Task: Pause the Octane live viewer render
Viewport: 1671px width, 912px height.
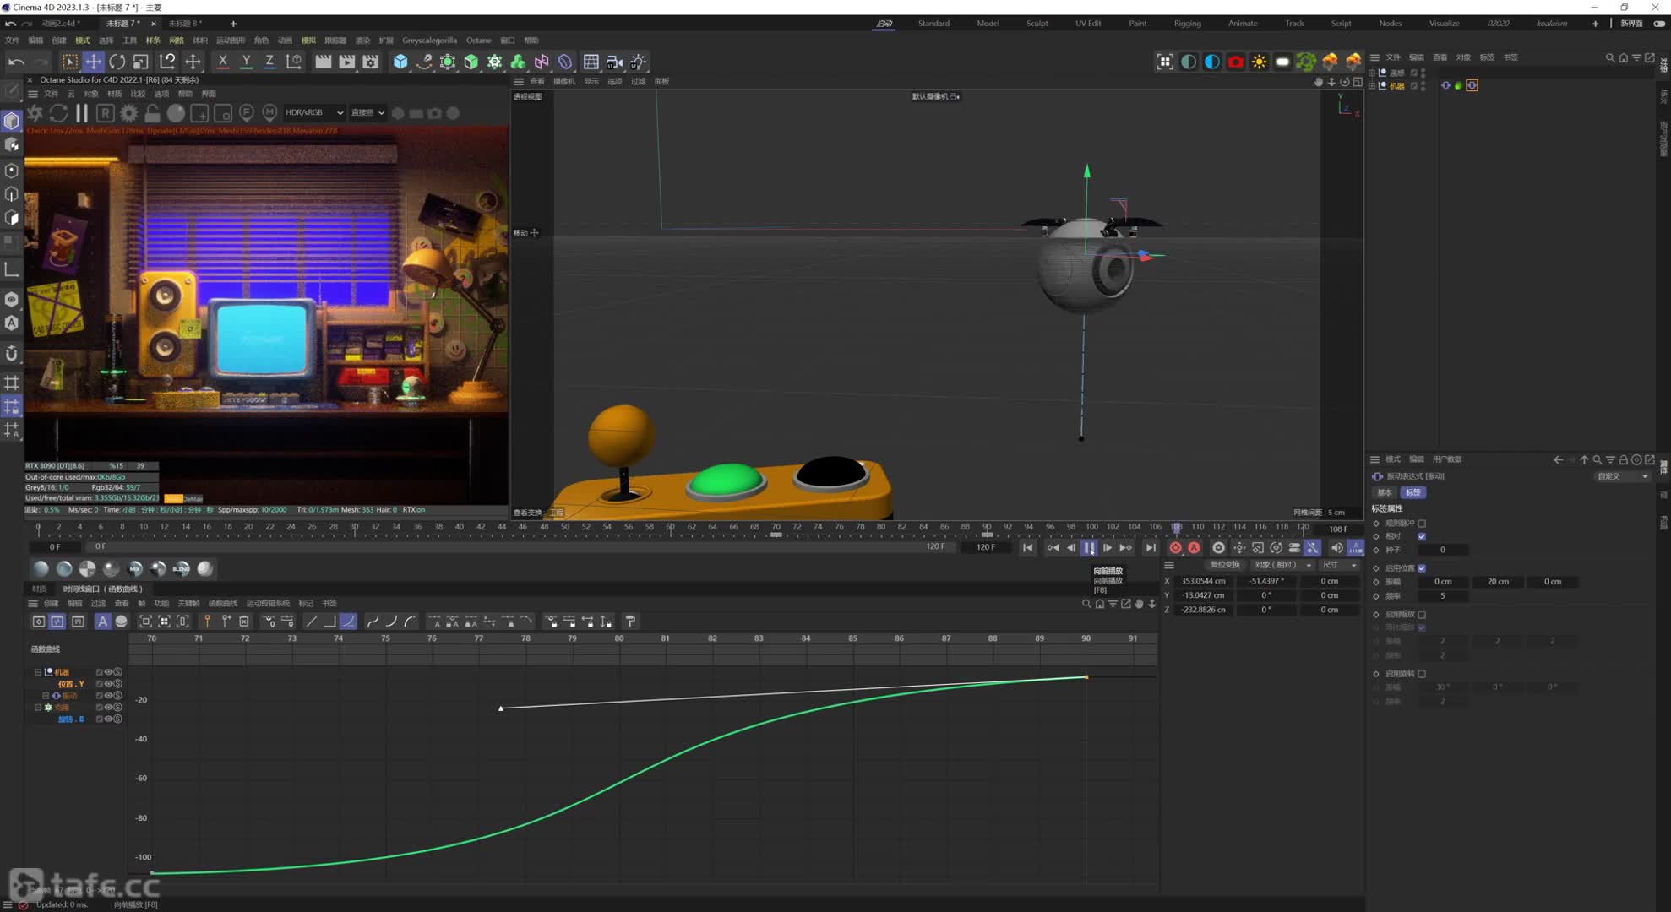Action: (x=82, y=112)
